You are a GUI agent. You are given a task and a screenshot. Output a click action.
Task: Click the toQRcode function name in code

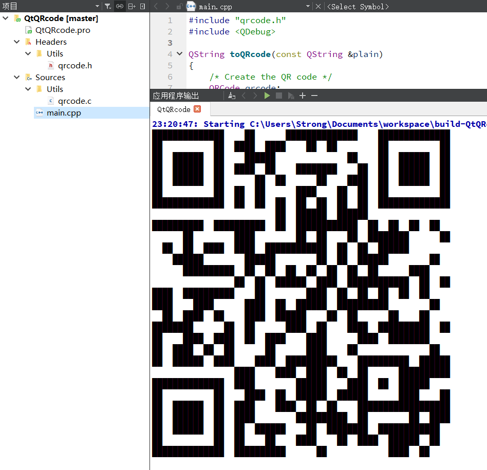click(250, 54)
